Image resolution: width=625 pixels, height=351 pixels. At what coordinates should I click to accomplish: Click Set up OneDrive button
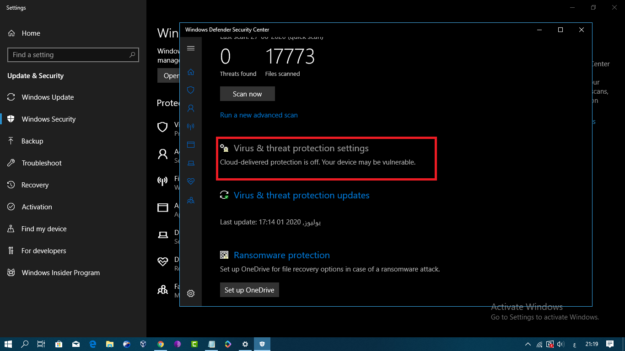click(249, 290)
